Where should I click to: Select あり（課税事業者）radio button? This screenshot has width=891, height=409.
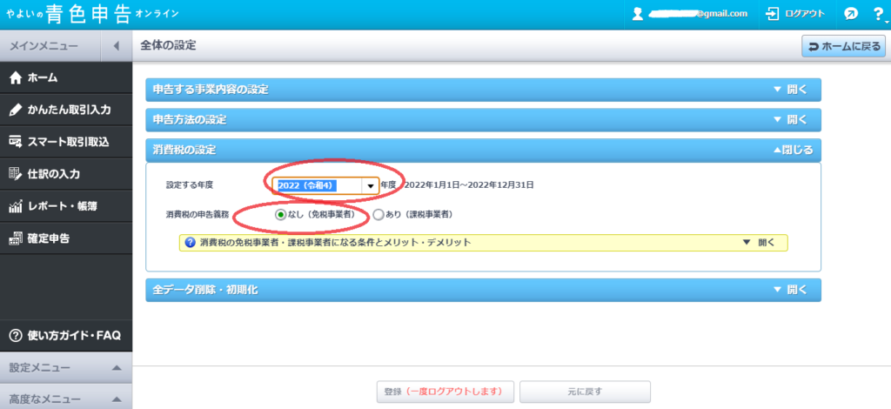[x=379, y=215]
